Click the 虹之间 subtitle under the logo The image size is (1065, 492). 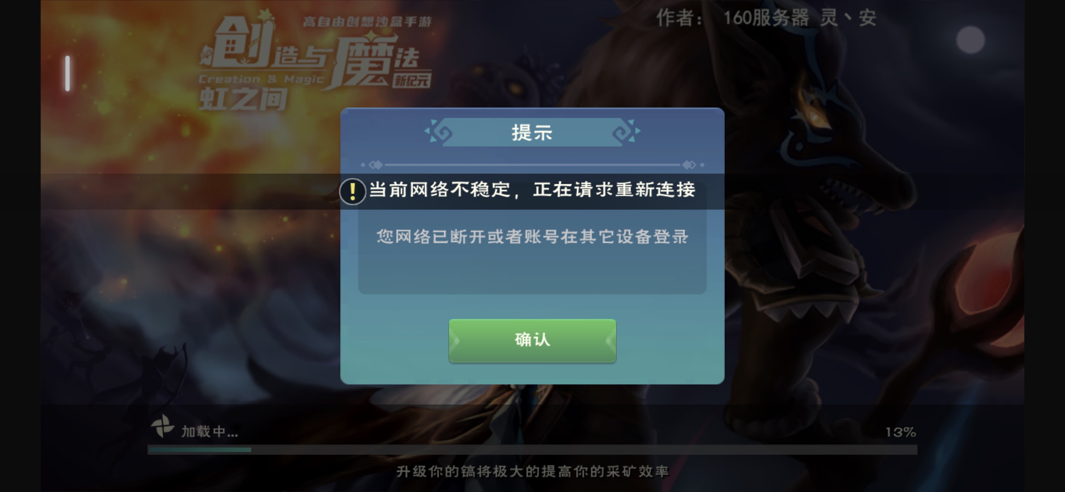point(243,100)
